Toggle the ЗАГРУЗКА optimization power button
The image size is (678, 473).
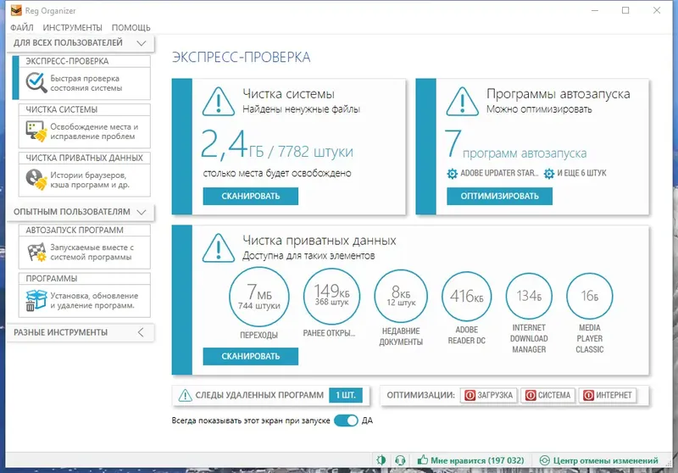489,395
